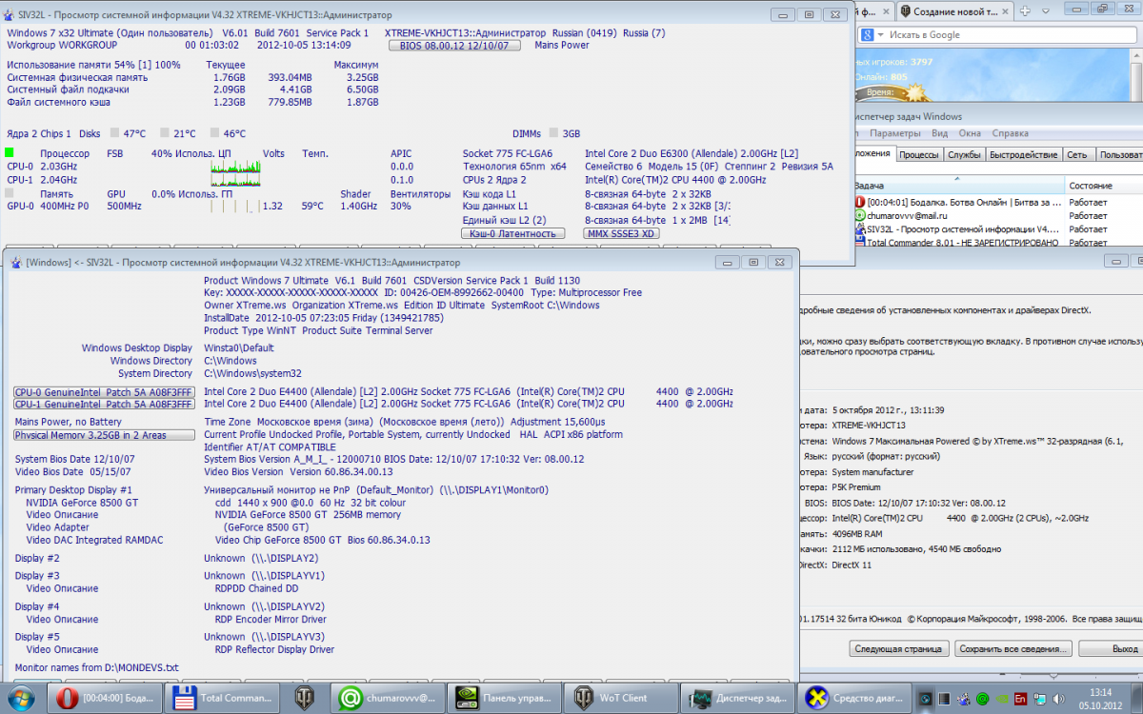
Task: Add new browser tab with plus icon
Action: tap(1026, 11)
